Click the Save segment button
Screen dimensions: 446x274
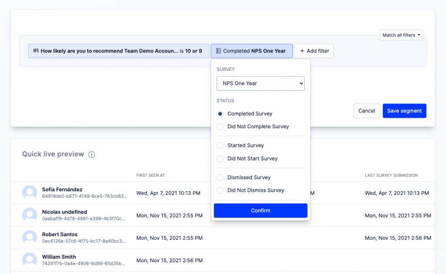[404, 111]
